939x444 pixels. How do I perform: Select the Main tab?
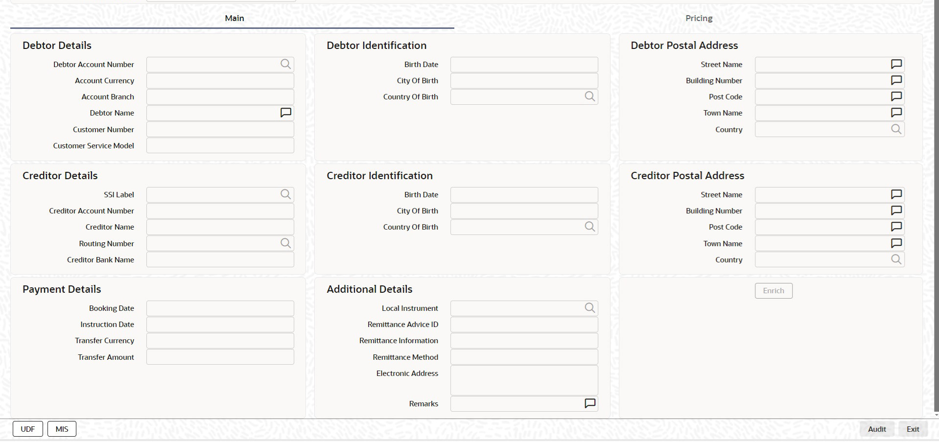tap(235, 18)
